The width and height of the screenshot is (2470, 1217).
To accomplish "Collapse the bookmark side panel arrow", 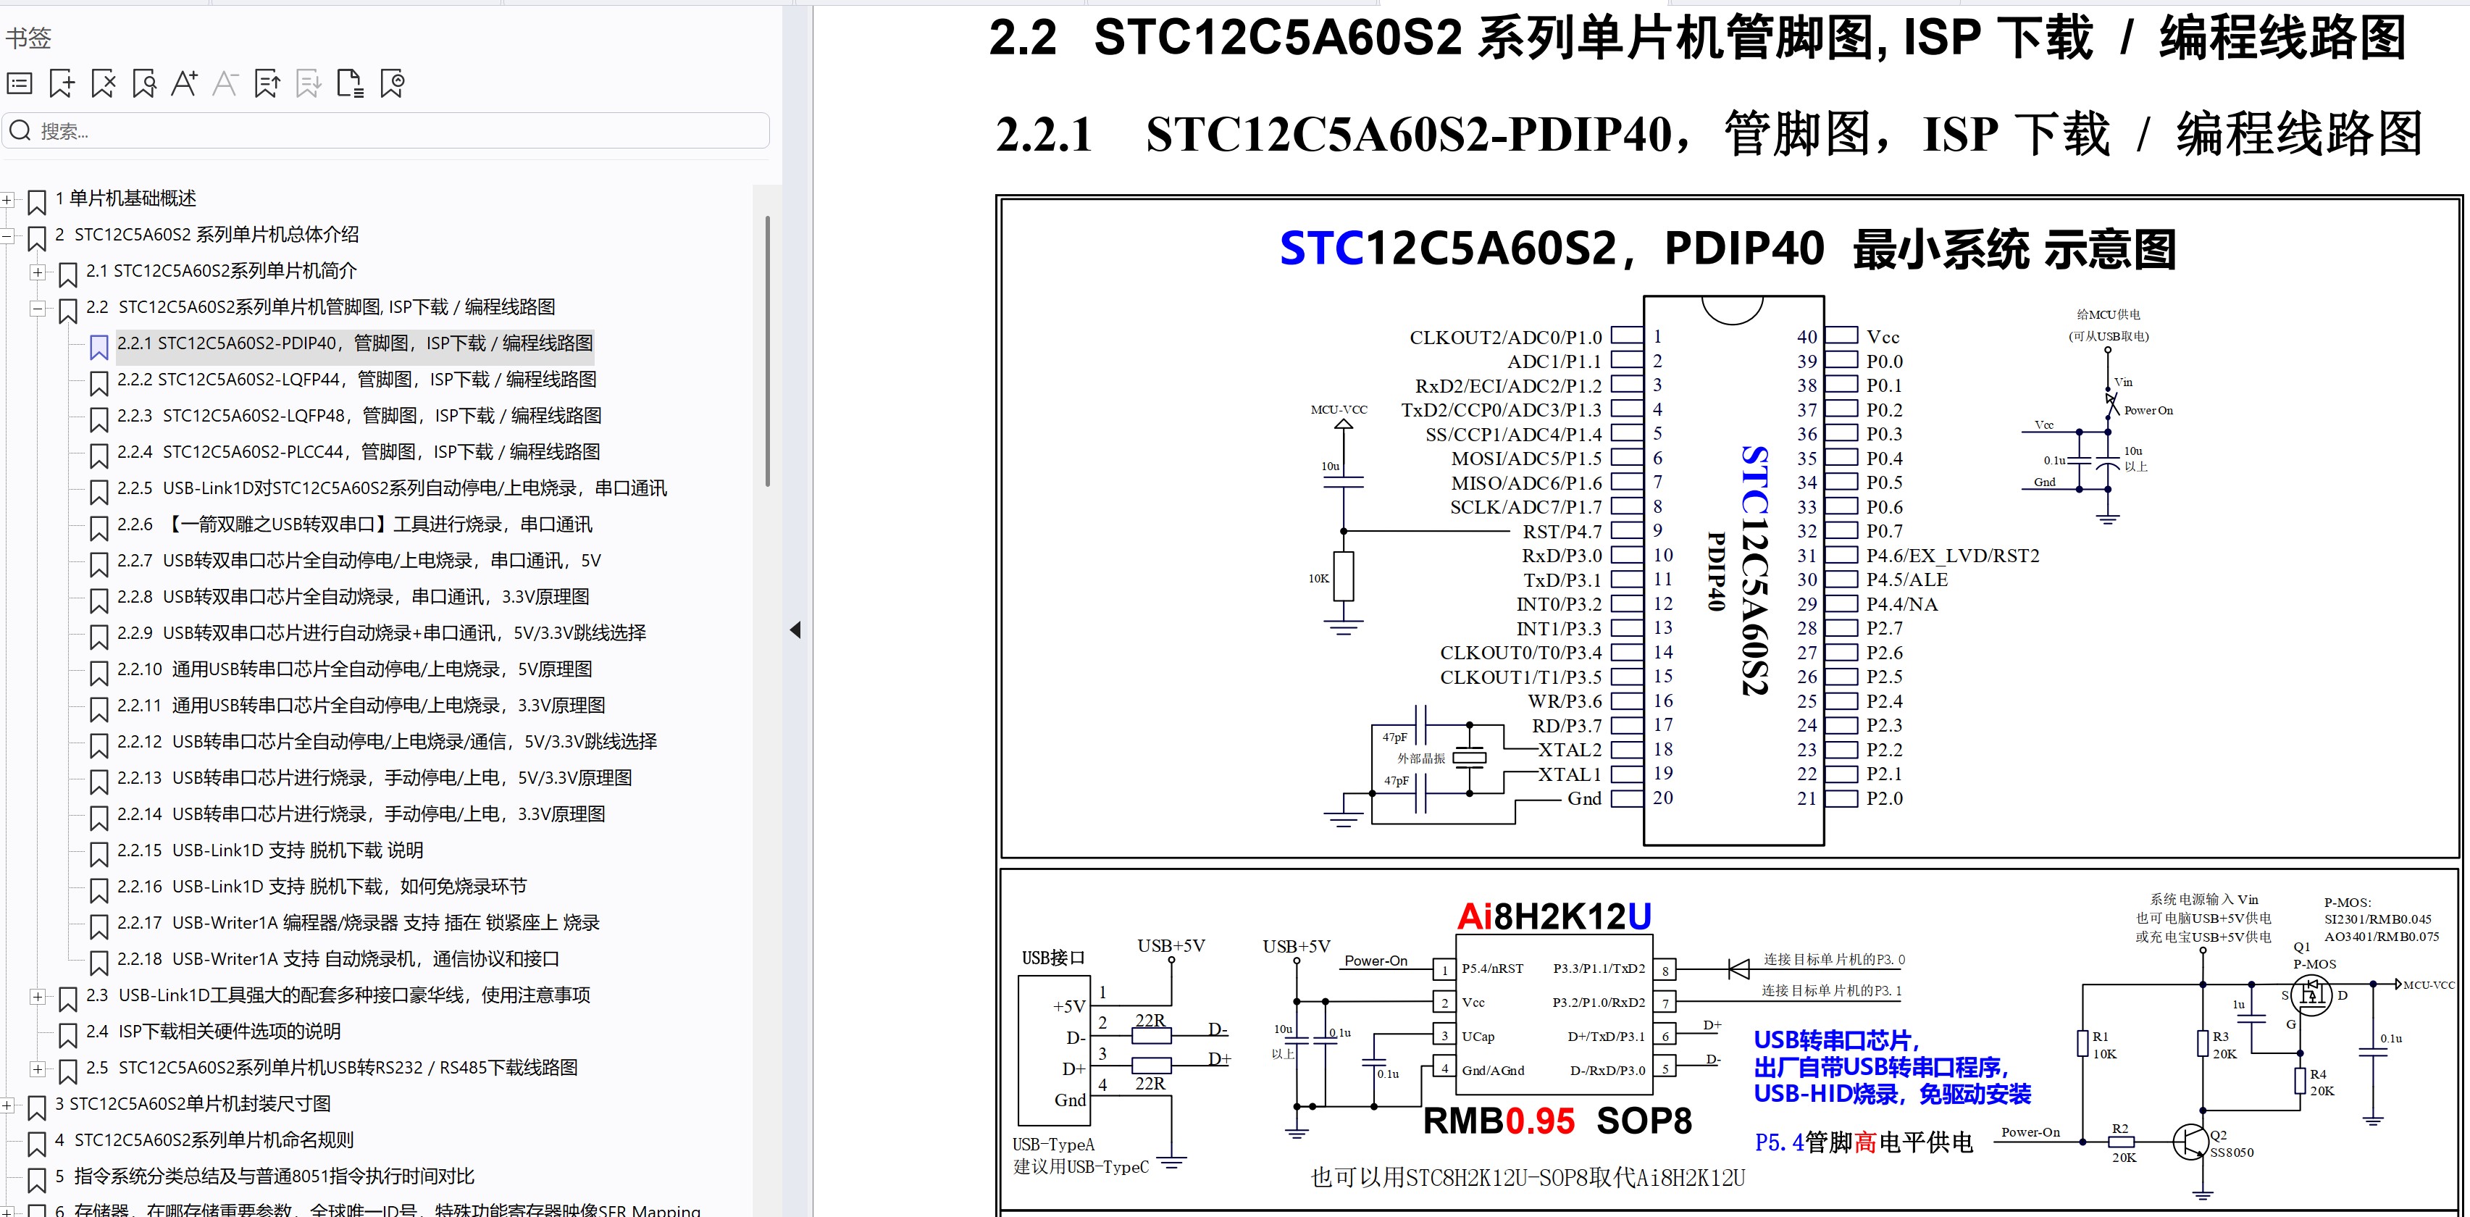I will pos(795,630).
